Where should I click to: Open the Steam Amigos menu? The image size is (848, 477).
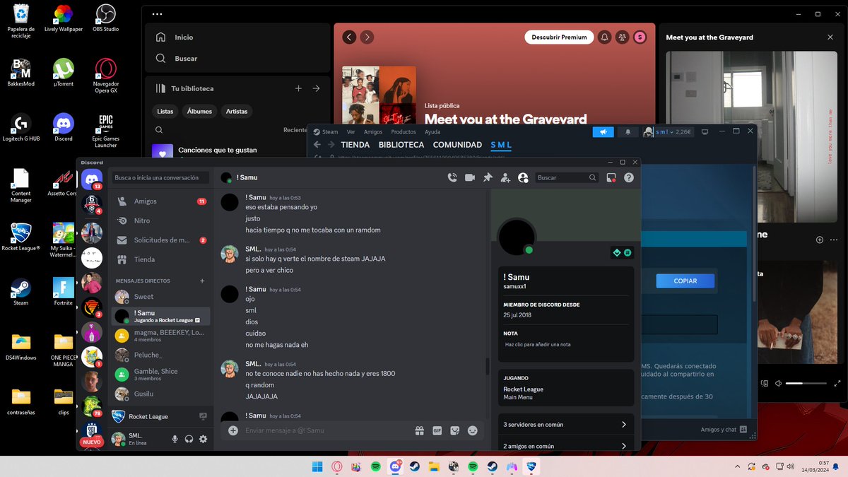pyautogui.click(x=372, y=131)
